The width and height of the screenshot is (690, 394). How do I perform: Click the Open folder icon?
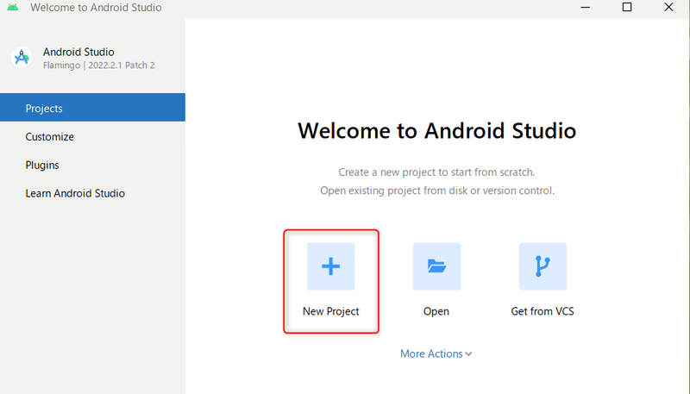(x=436, y=266)
